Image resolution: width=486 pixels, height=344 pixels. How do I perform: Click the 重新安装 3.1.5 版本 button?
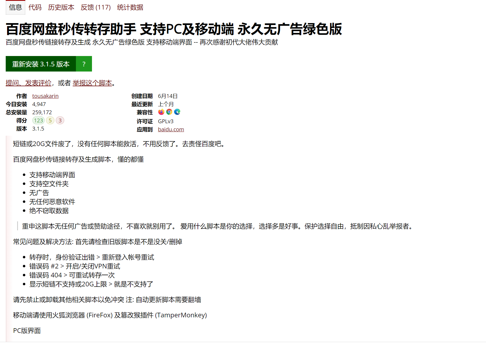pos(41,64)
